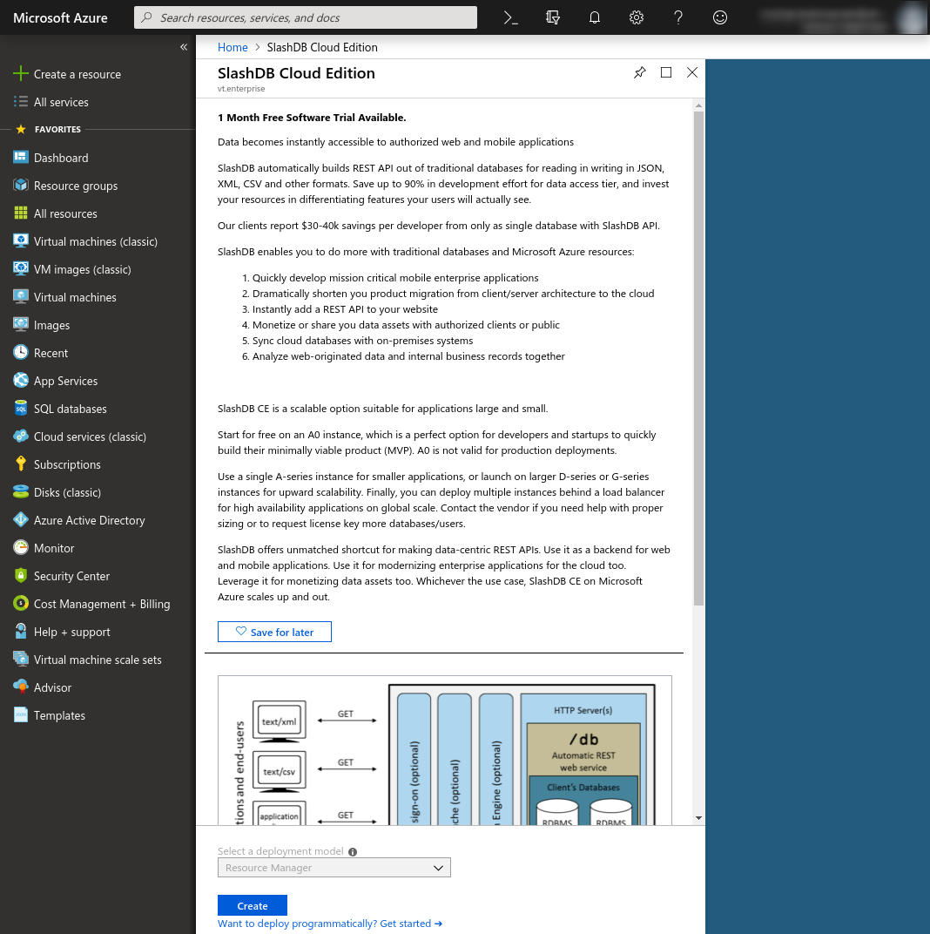Pin the SlashDB blade to dashboard
Viewport: 930px width, 934px height.
(x=640, y=73)
